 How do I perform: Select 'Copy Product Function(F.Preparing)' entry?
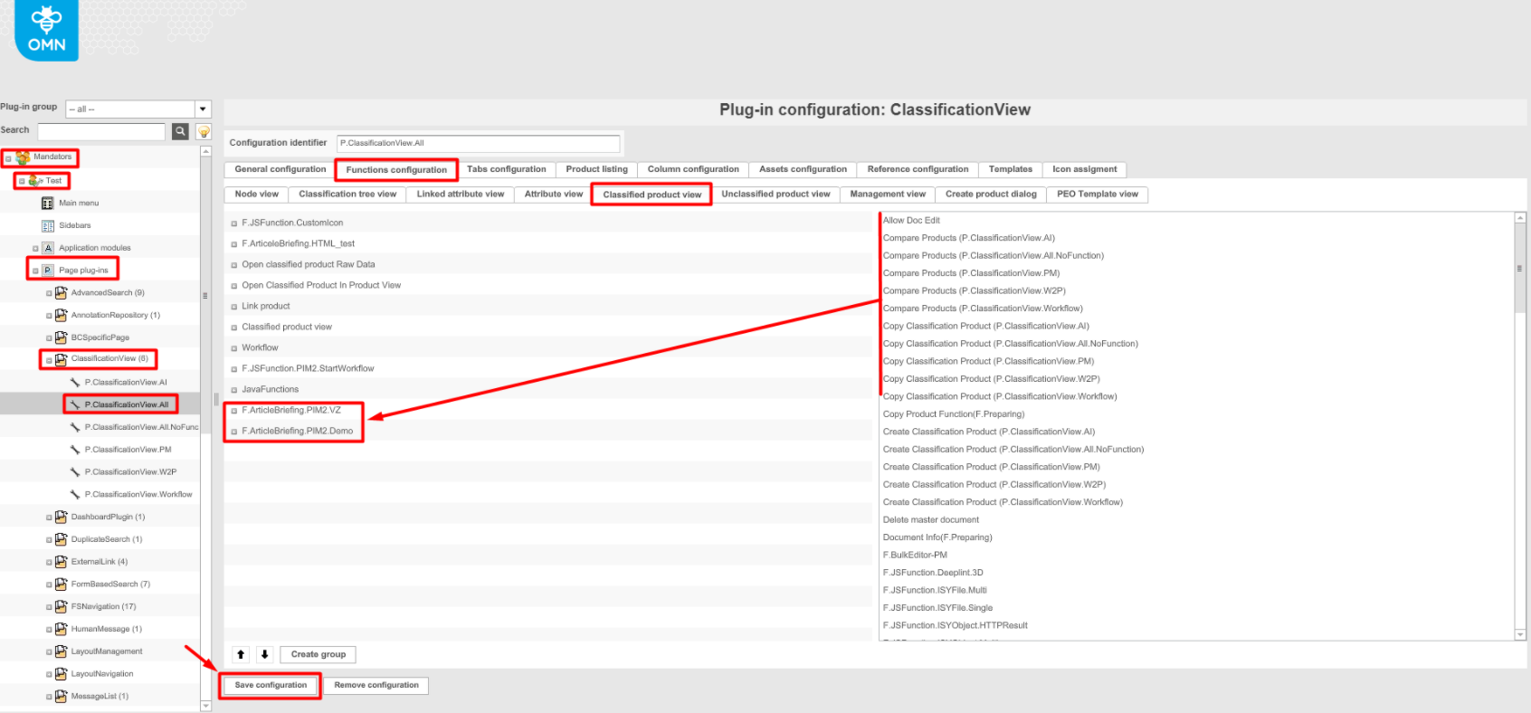(x=954, y=414)
